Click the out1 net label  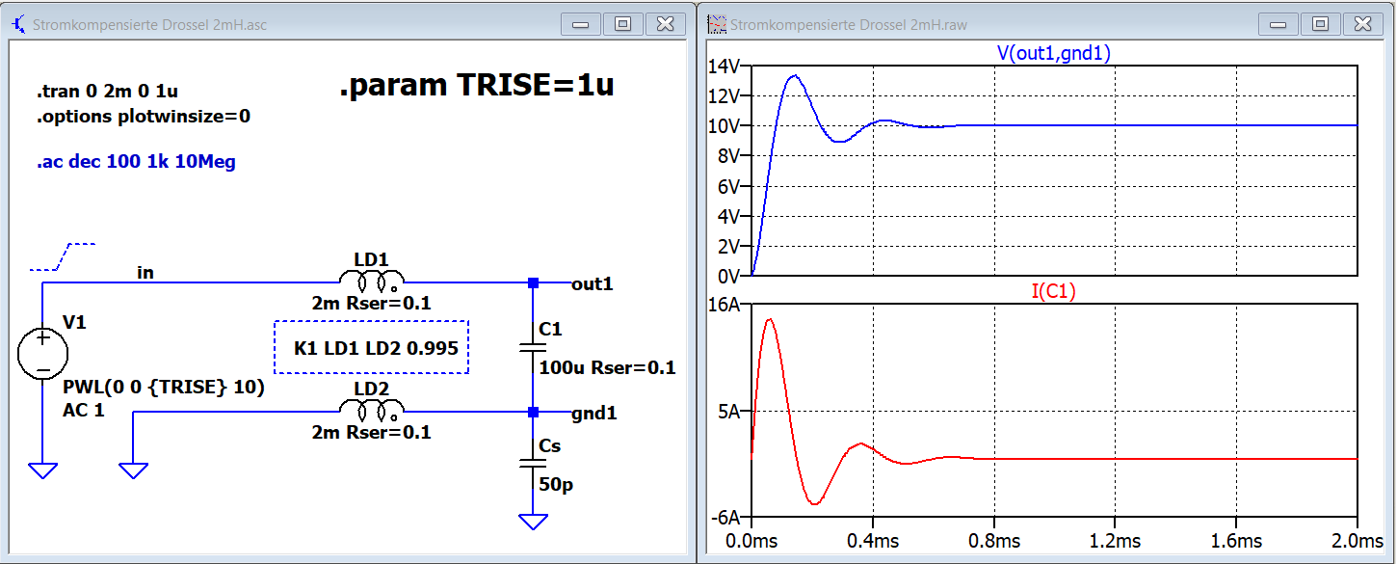tap(593, 284)
